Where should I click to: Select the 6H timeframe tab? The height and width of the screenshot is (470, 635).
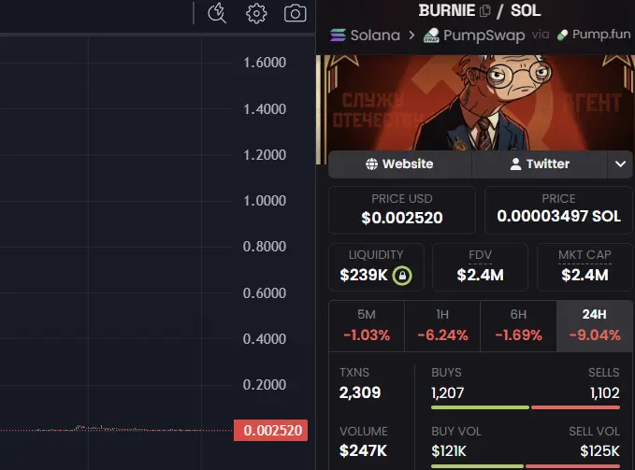[x=518, y=325]
